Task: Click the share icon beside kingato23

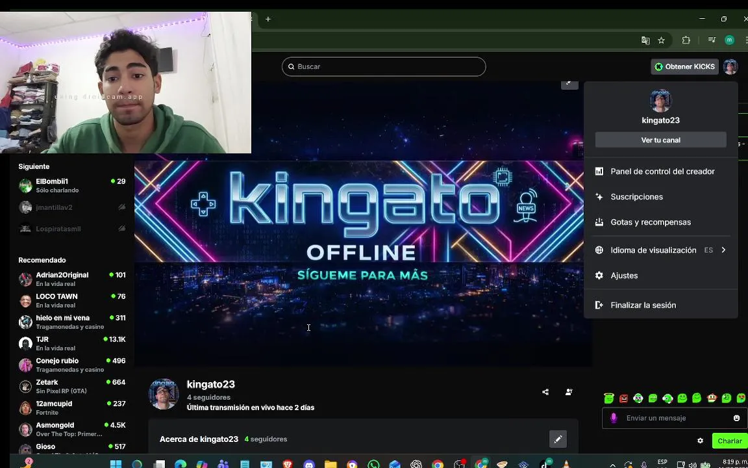Action: click(x=545, y=392)
